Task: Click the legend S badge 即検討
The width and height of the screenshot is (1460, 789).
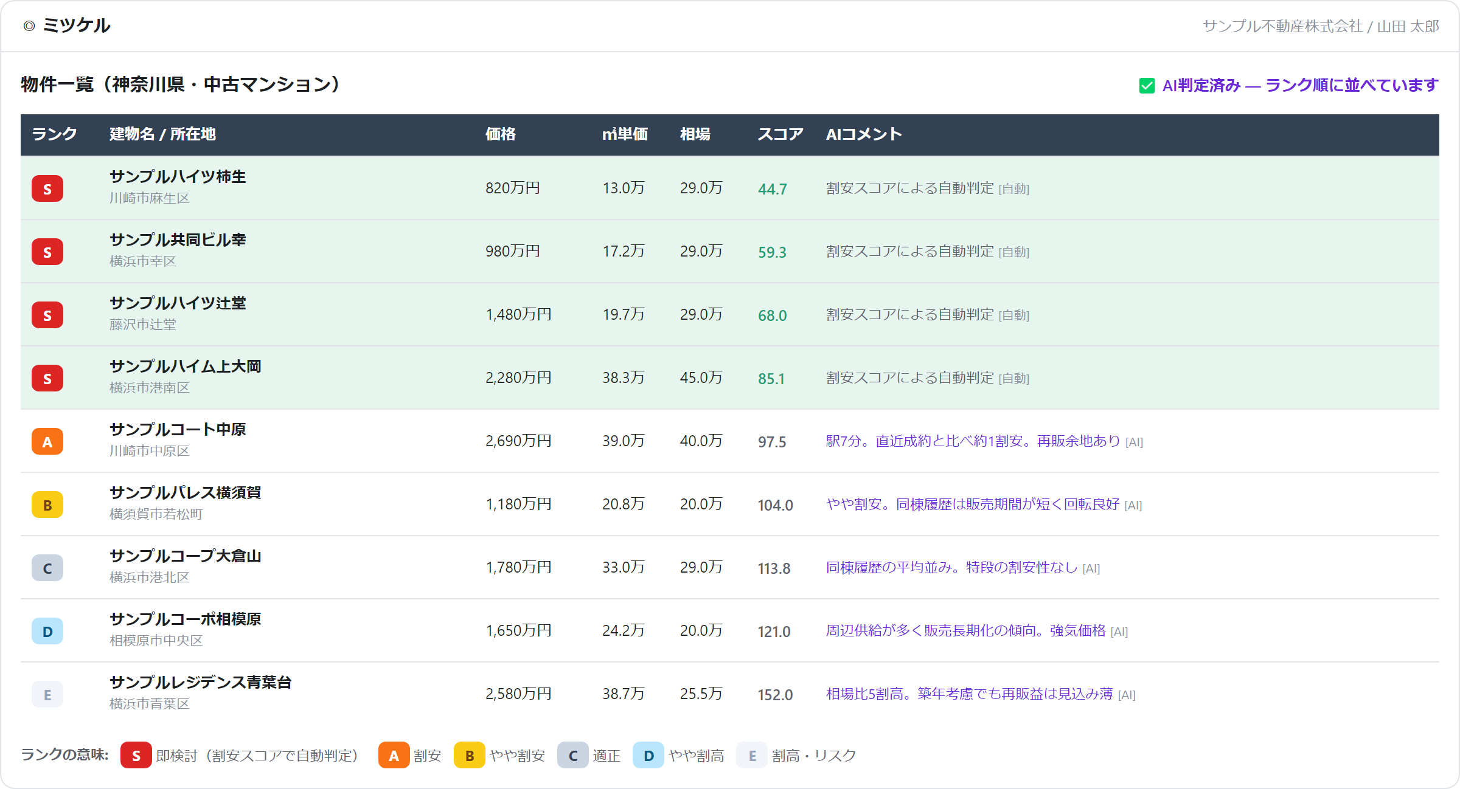Action: 136,755
